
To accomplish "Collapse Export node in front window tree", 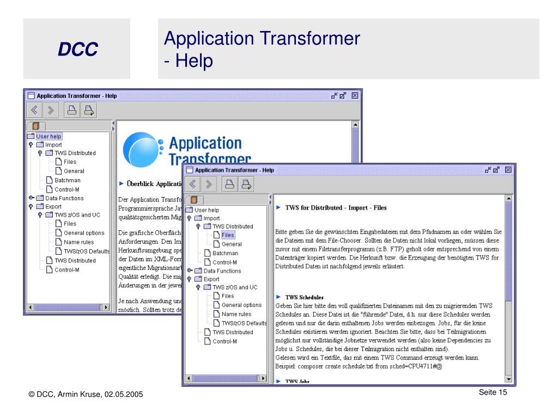I will [x=189, y=279].
